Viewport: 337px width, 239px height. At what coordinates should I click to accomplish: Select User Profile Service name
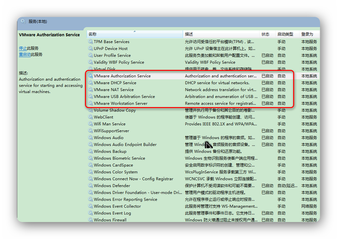click(112, 56)
